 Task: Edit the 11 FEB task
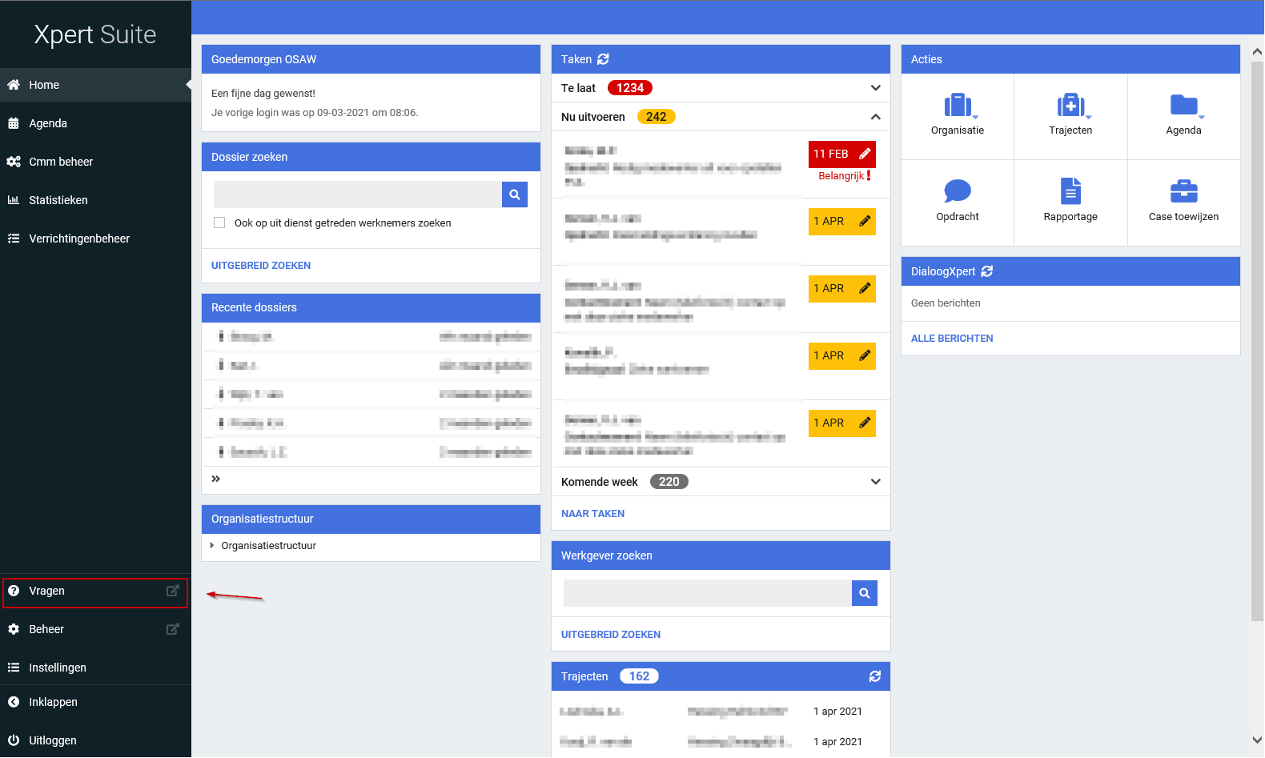[865, 154]
